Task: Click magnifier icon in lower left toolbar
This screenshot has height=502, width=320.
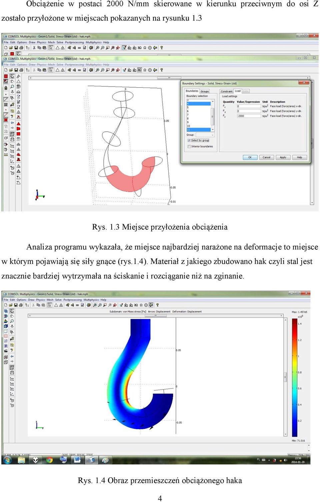Action: [x=12, y=321]
